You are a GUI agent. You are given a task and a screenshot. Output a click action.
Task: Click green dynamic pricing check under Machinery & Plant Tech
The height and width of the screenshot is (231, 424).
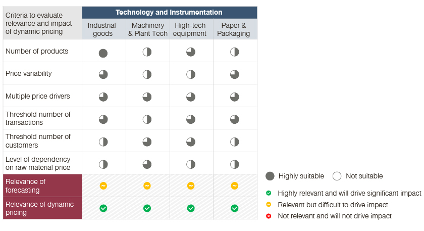pos(147,208)
